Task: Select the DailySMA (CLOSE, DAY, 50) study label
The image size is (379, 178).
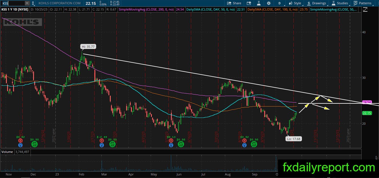Action: click(x=210, y=9)
